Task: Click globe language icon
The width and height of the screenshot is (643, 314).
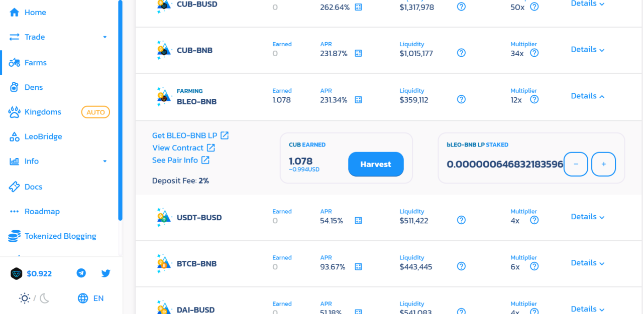Action: (83, 298)
